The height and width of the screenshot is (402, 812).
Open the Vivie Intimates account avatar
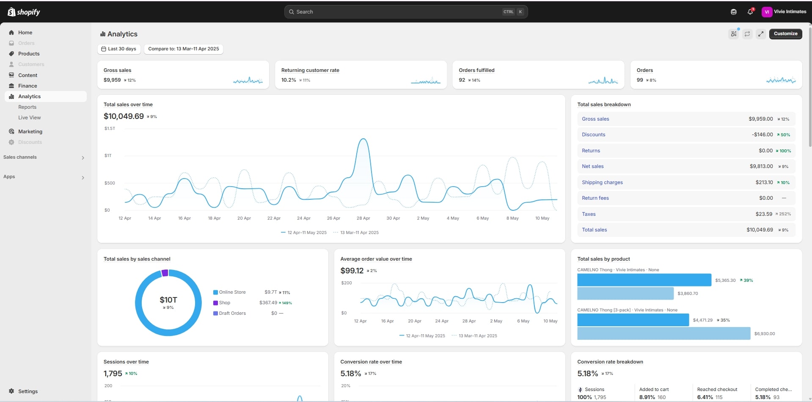(x=766, y=12)
